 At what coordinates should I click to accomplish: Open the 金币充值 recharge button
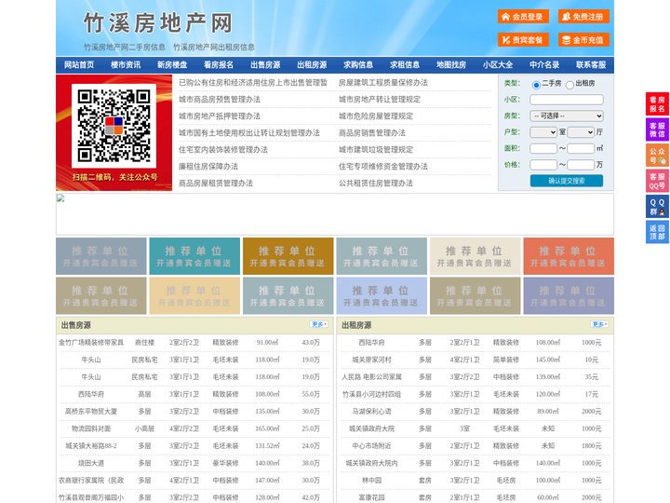coord(583,40)
